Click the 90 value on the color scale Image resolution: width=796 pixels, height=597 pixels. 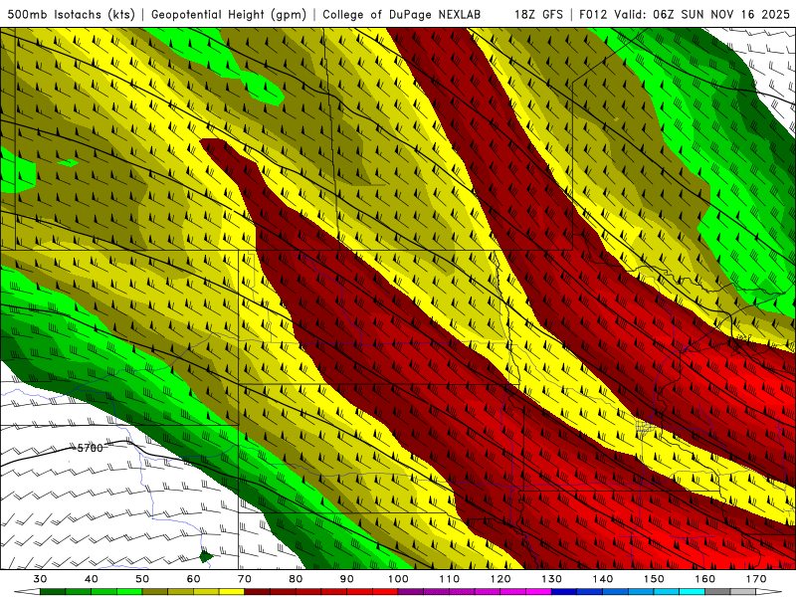pos(346,579)
